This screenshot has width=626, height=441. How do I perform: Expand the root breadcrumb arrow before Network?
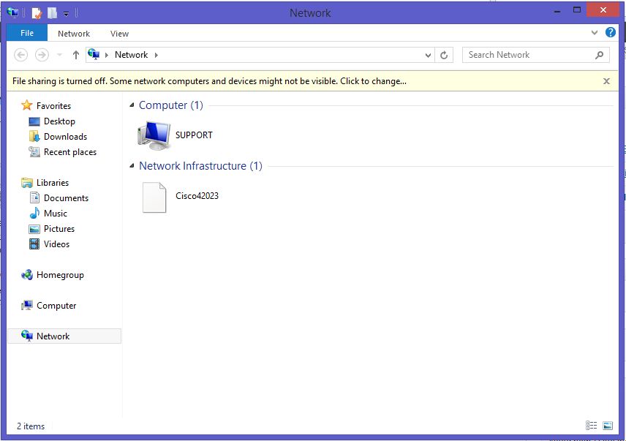click(x=107, y=55)
